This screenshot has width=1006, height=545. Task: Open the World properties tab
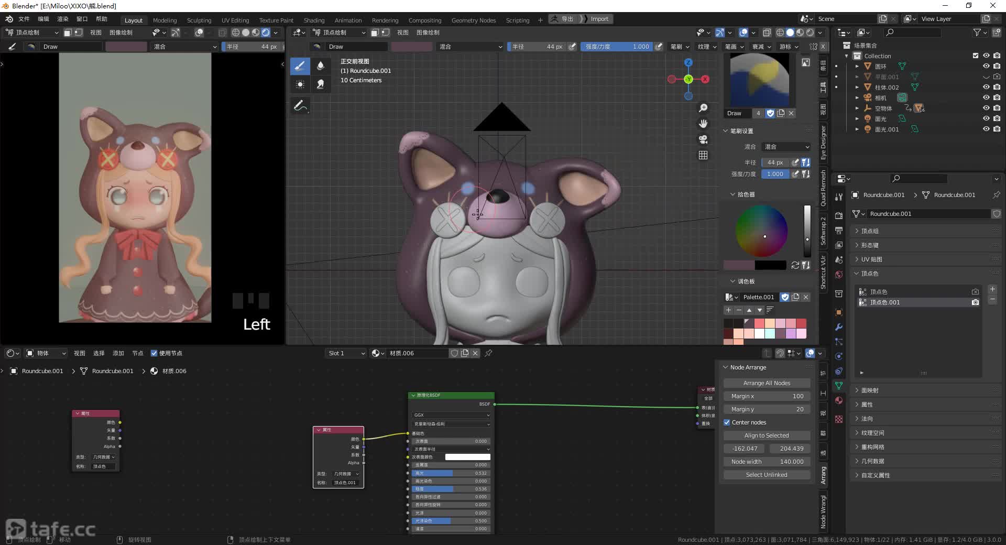pyautogui.click(x=839, y=275)
